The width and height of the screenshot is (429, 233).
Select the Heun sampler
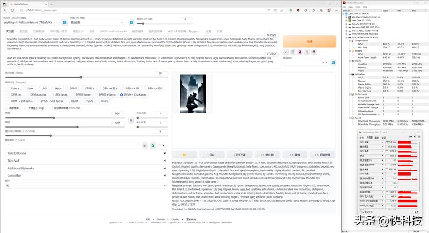click(56, 88)
